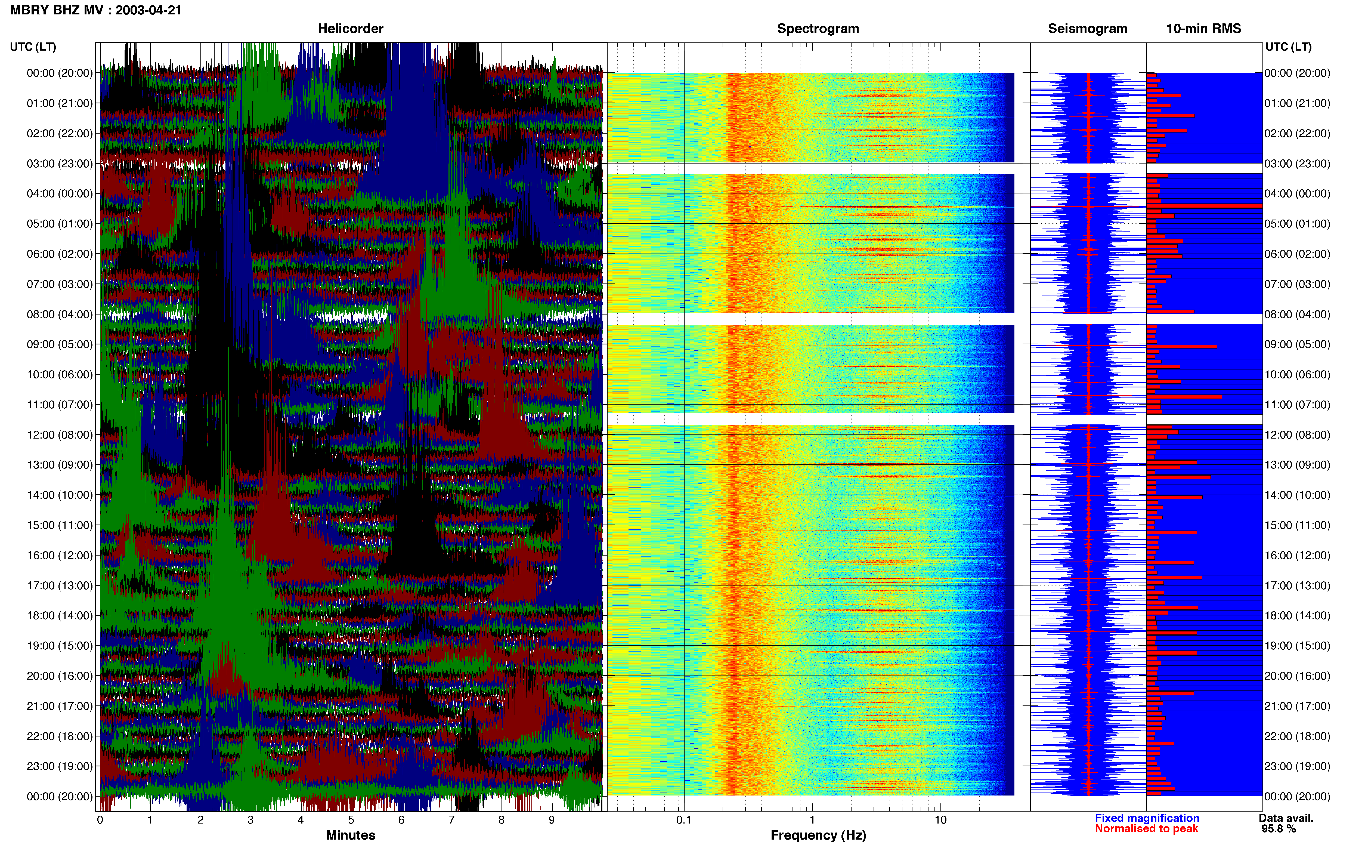This screenshot has height=854, width=1365.
Task: Click 15:00 (11:00) label left of Helicorder
Action: coord(60,525)
